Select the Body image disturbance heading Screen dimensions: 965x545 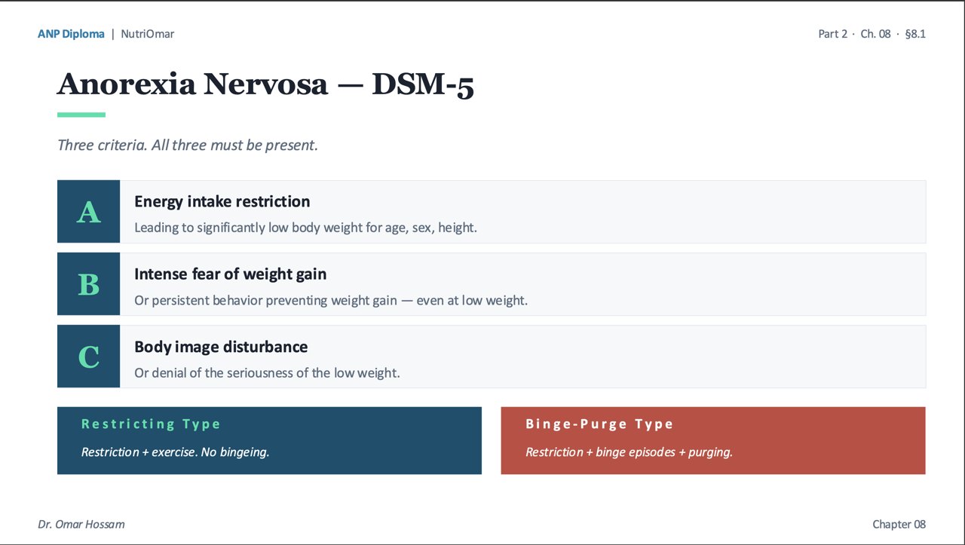(221, 347)
